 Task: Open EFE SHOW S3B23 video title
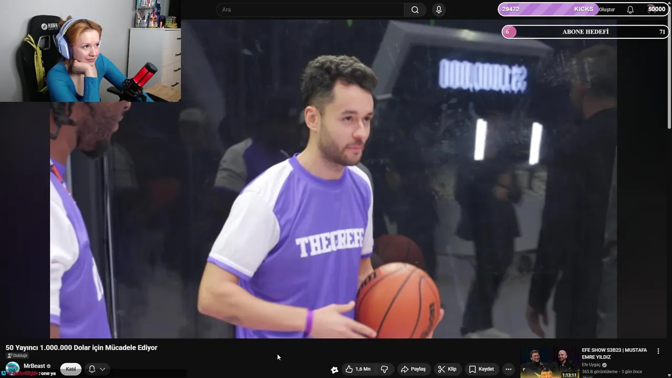click(614, 353)
